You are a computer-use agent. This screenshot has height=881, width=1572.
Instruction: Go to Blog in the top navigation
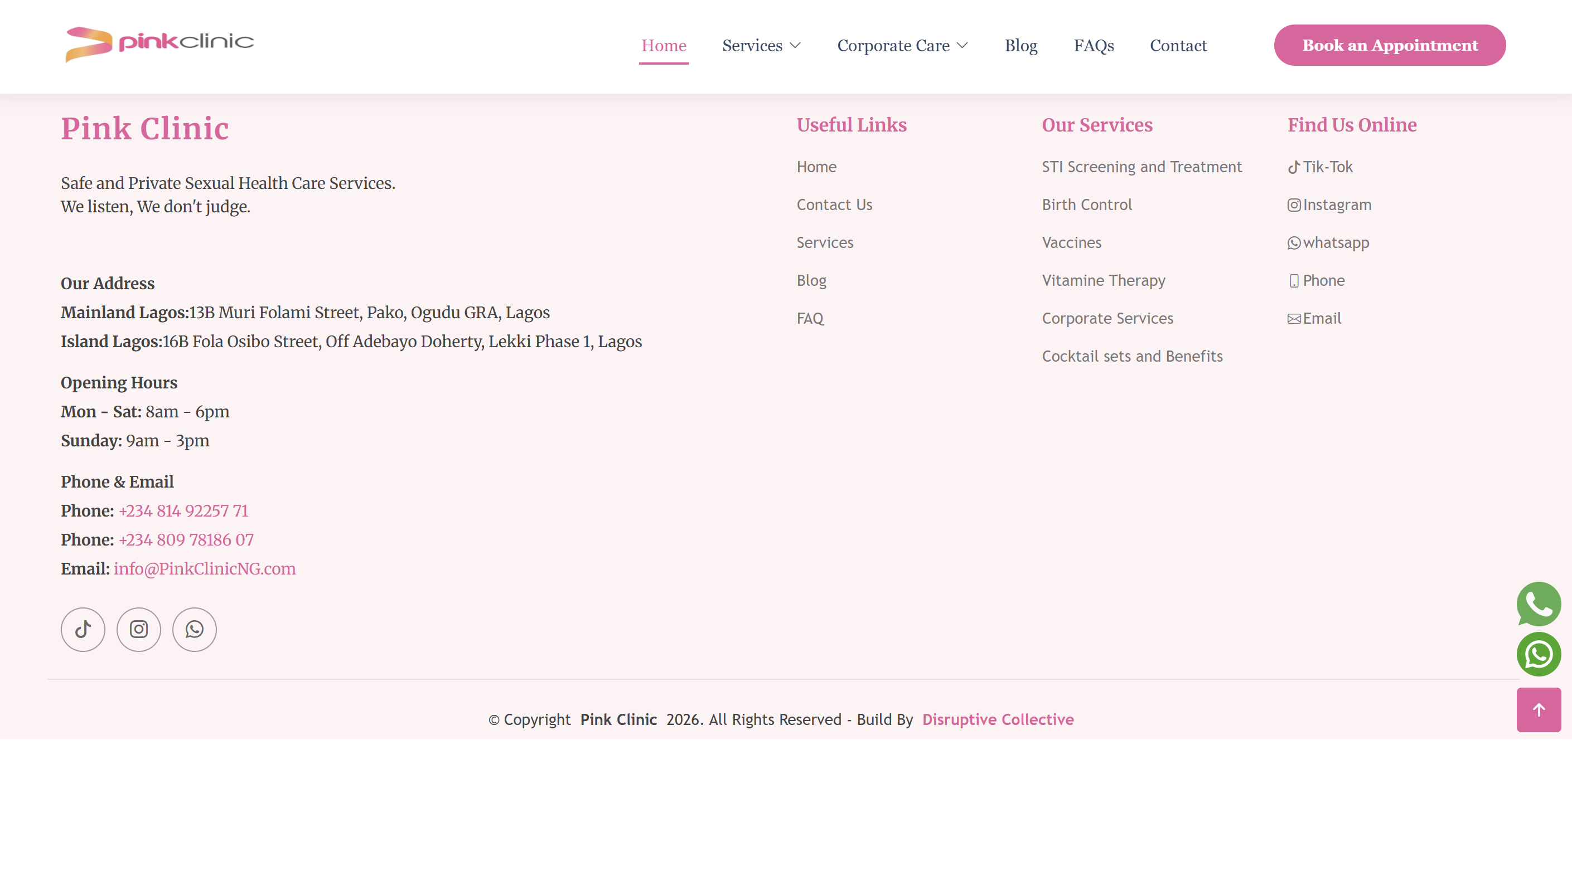click(1020, 46)
